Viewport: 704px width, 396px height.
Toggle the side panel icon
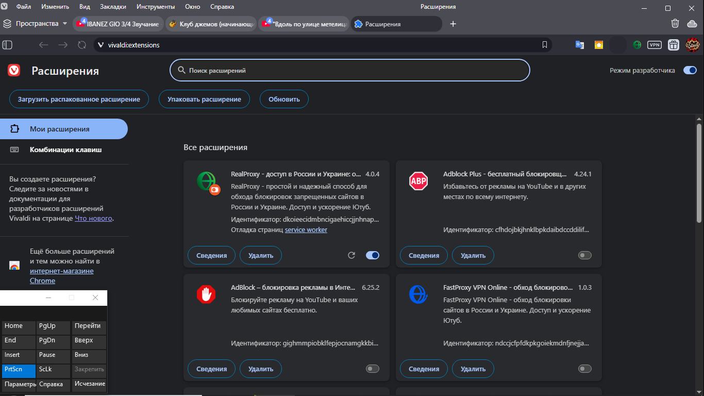pyautogui.click(x=7, y=45)
